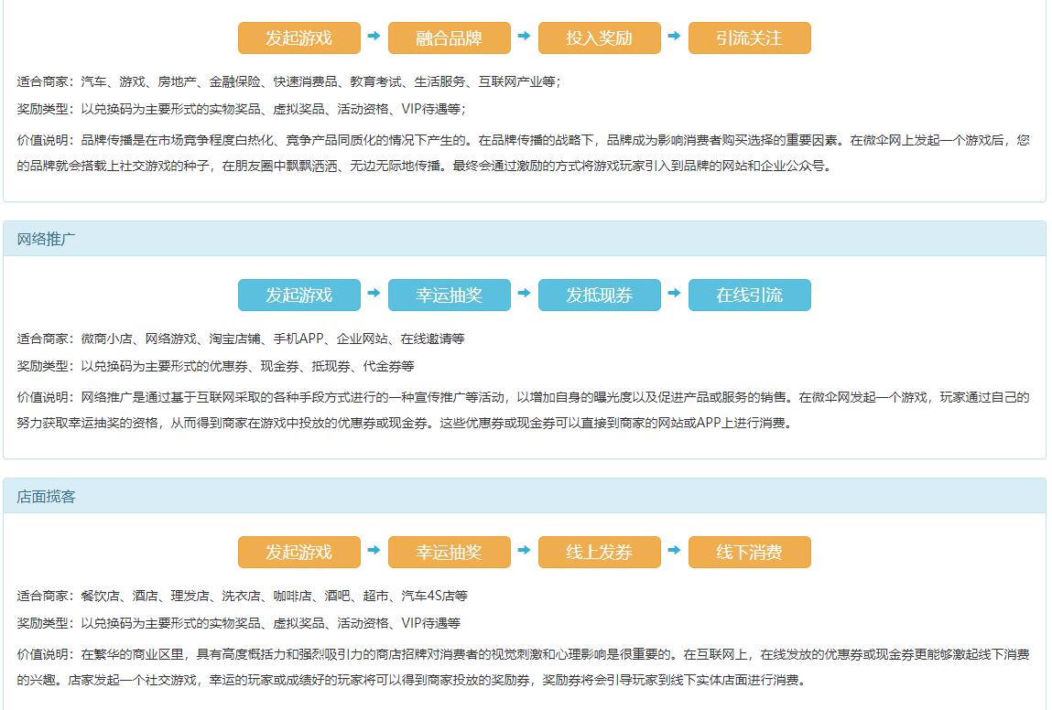
Task: Click the blue arrow after 发起游戏 in 网络推广
Action: 374,295
